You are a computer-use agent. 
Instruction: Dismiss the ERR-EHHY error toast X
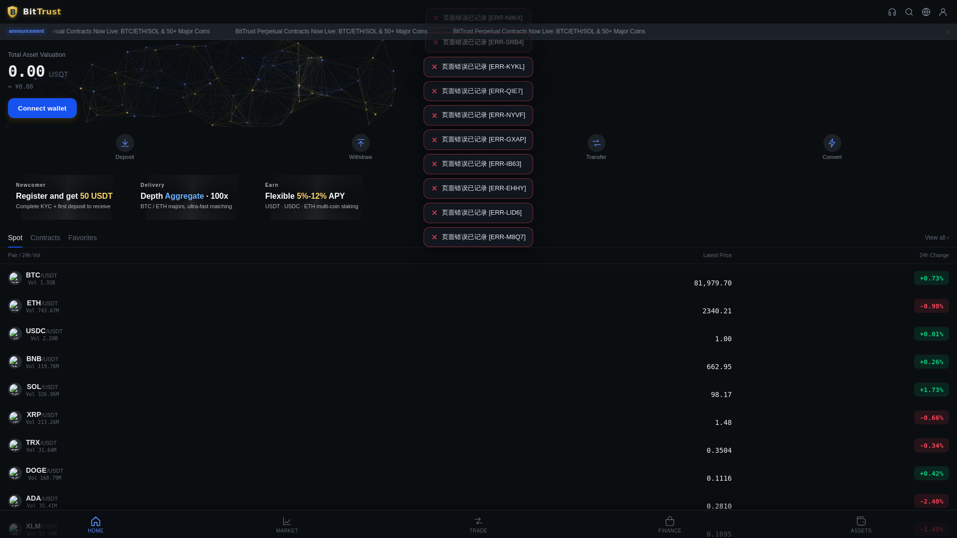coord(435,188)
